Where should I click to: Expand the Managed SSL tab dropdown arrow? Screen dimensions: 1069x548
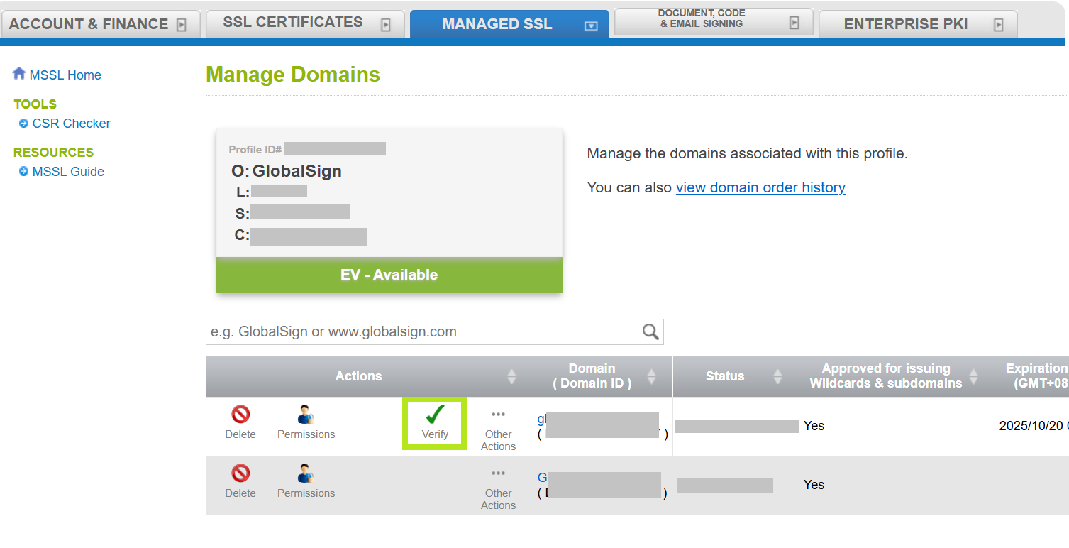591,26
